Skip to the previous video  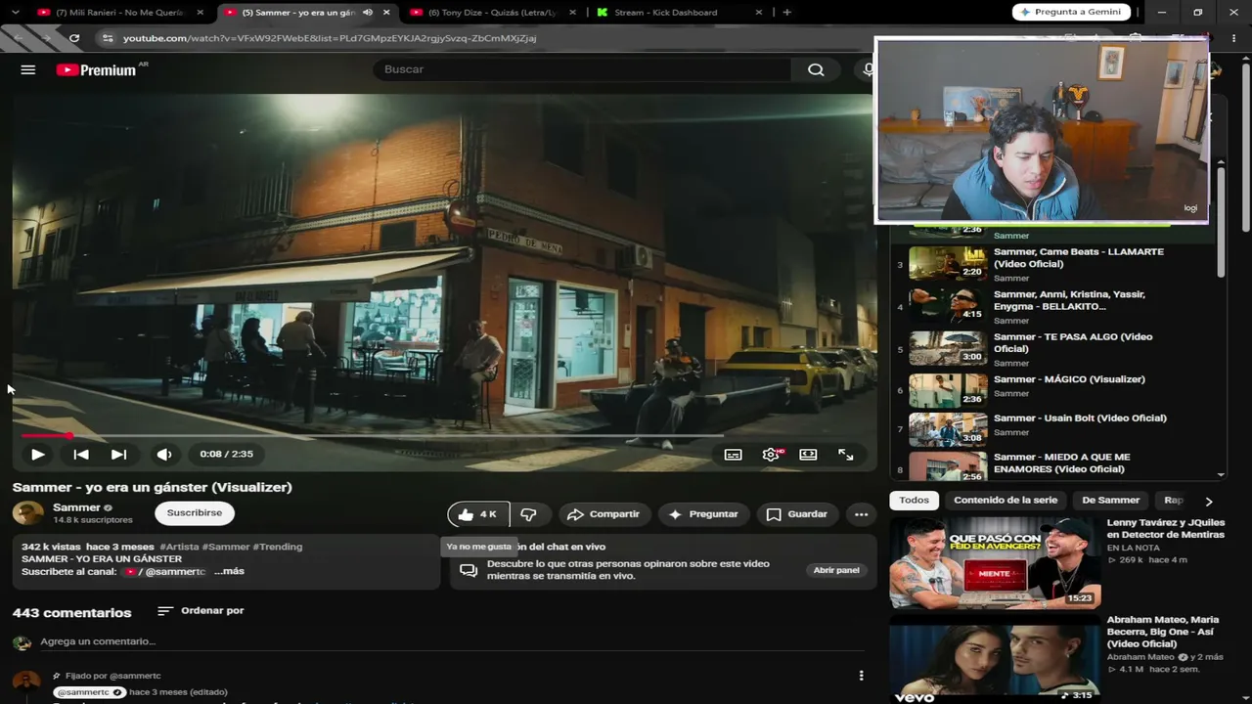[x=81, y=454]
